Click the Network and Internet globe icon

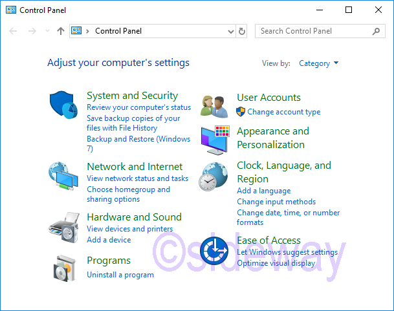click(x=63, y=174)
